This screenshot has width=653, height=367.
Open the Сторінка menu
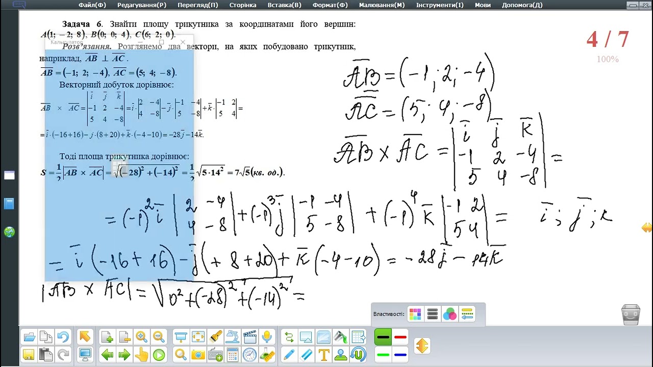click(243, 5)
